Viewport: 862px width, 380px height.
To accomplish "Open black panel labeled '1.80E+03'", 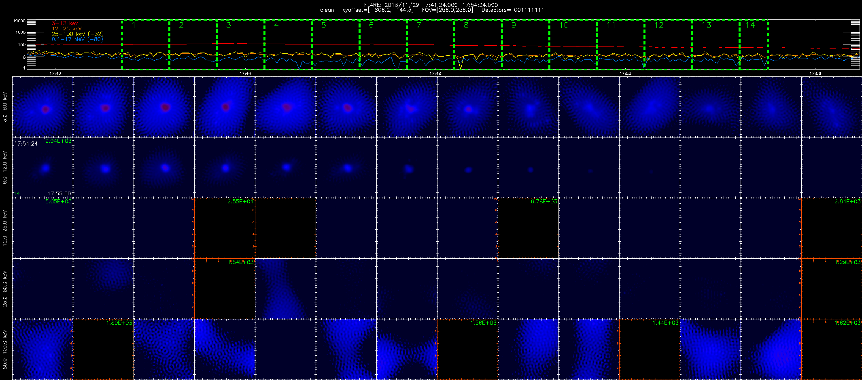I will 103,349.
